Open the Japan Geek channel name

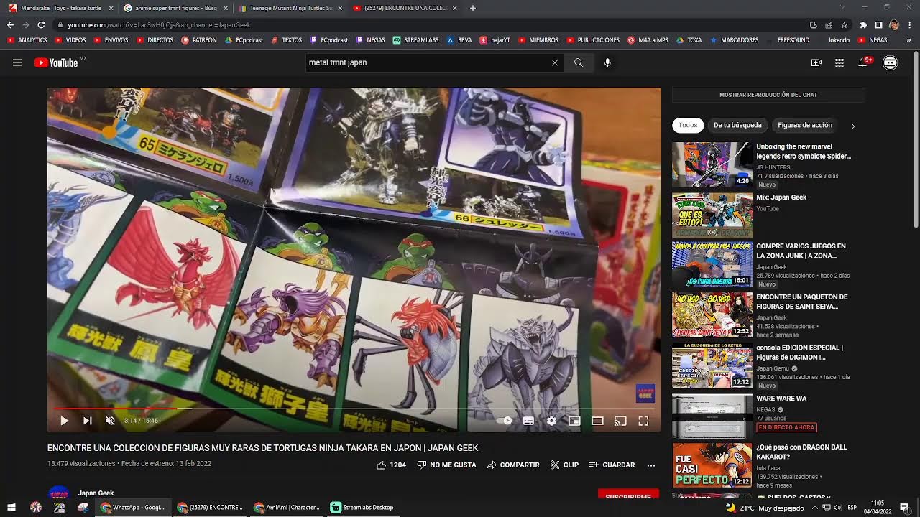click(x=96, y=493)
